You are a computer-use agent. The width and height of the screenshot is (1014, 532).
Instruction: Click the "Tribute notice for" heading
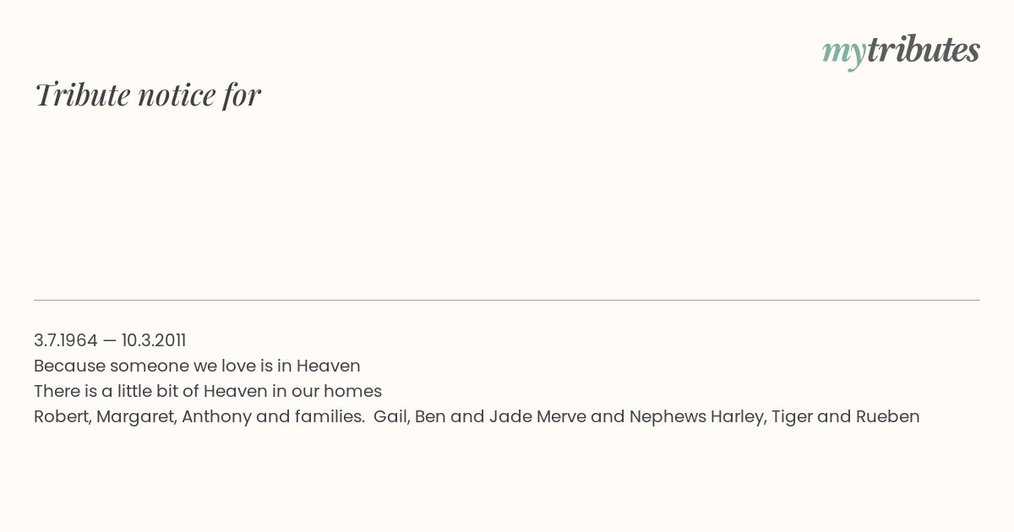[x=148, y=95]
